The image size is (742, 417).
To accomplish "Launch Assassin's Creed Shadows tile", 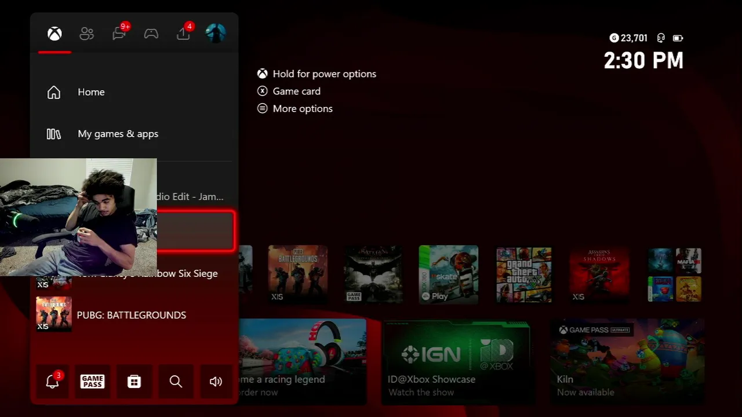I will [599, 274].
